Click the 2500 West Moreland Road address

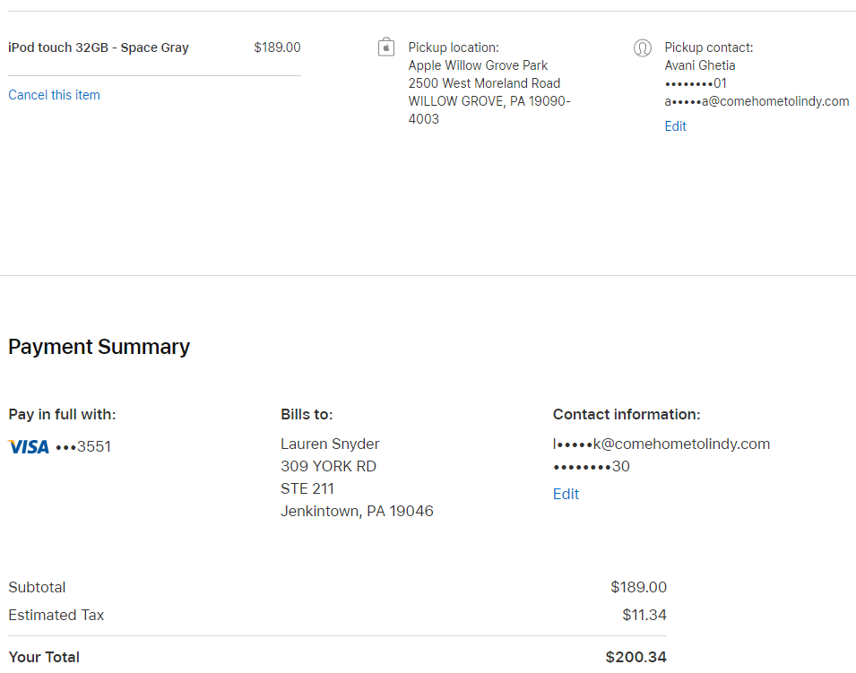[x=484, y=83]
